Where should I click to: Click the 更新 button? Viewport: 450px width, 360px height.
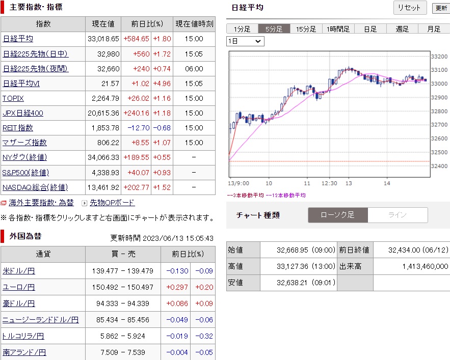point(441,8)
